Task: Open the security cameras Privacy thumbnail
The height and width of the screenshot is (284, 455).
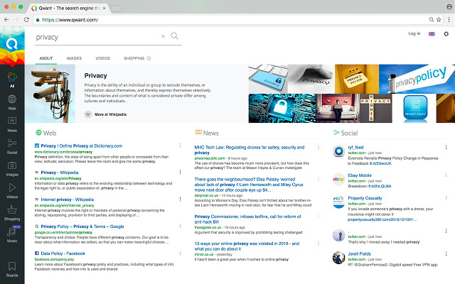Action: click(50, 94)
